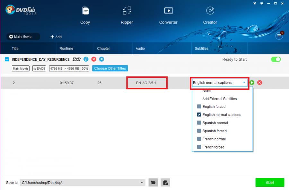Click runtime value 01:59:37
This screenshot has height=190, width=289.
click(67, 83)
